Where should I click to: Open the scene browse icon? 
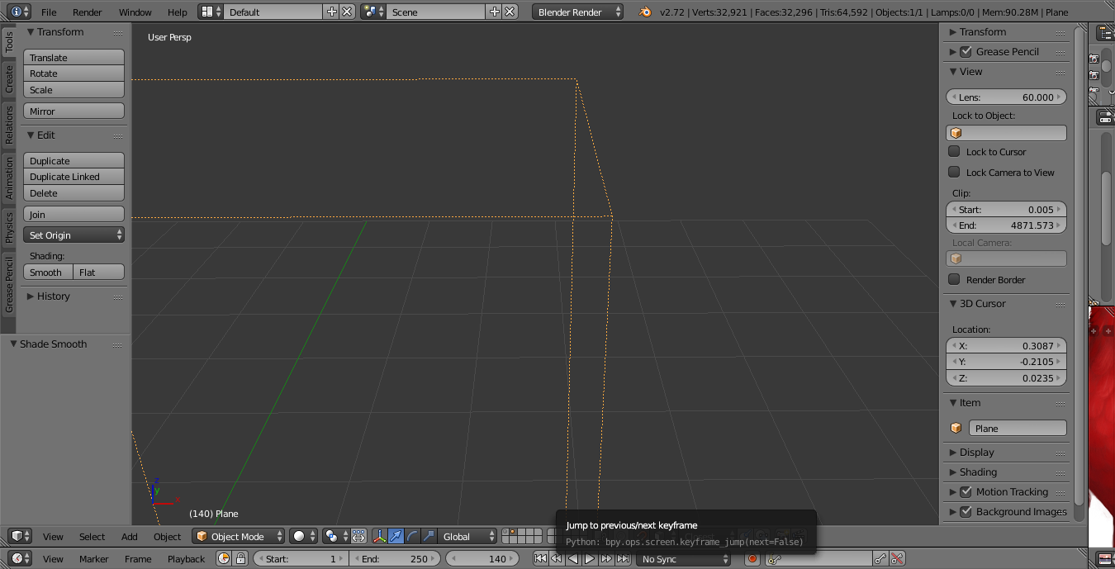click(x=373, y=12)
